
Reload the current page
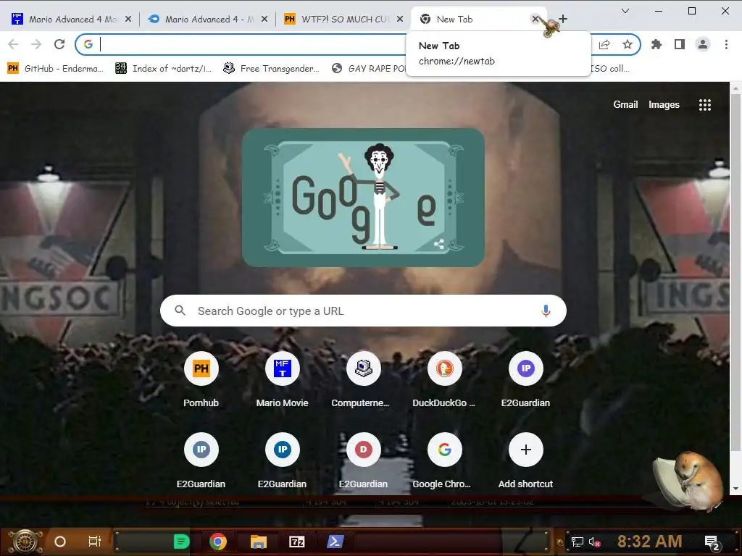point(59,44)
